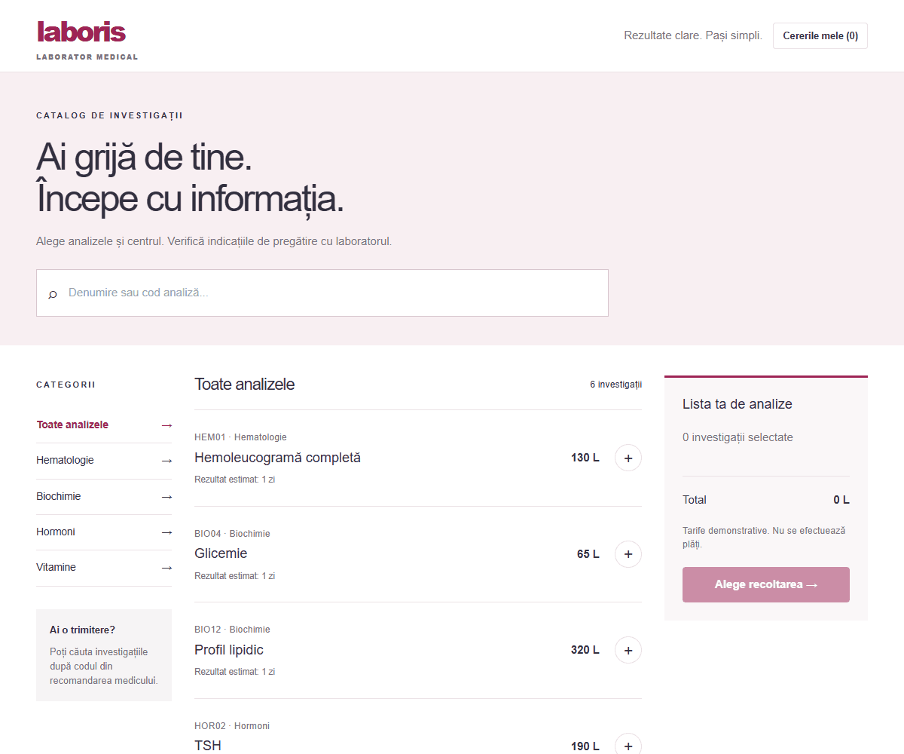Screen dimensions: 904x754
Task: Add Hemoleucogramă completă with plus icon
Action: coord(628,458)
